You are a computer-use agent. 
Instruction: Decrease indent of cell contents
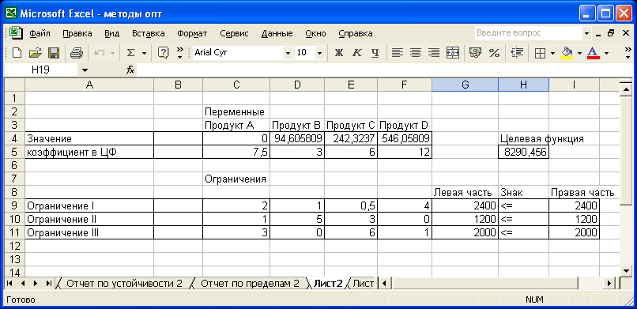(x=517, y=53)
